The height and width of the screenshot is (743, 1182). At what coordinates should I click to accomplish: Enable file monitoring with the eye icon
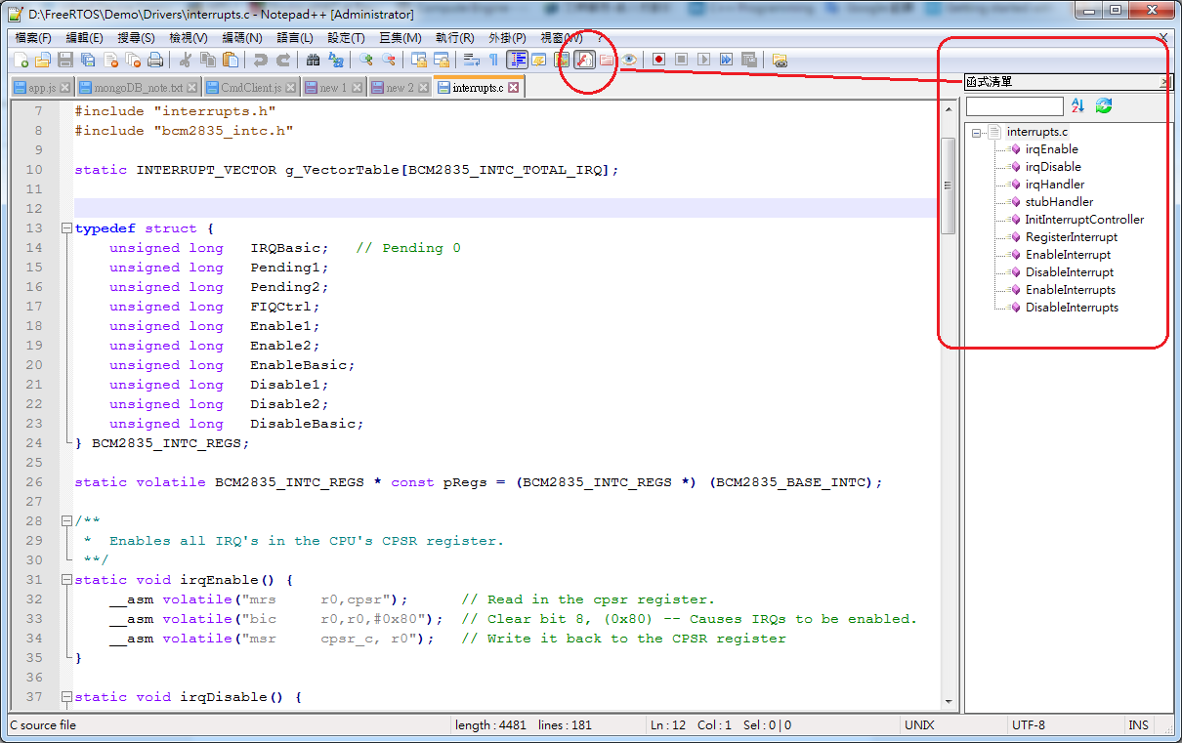[628, 59]
